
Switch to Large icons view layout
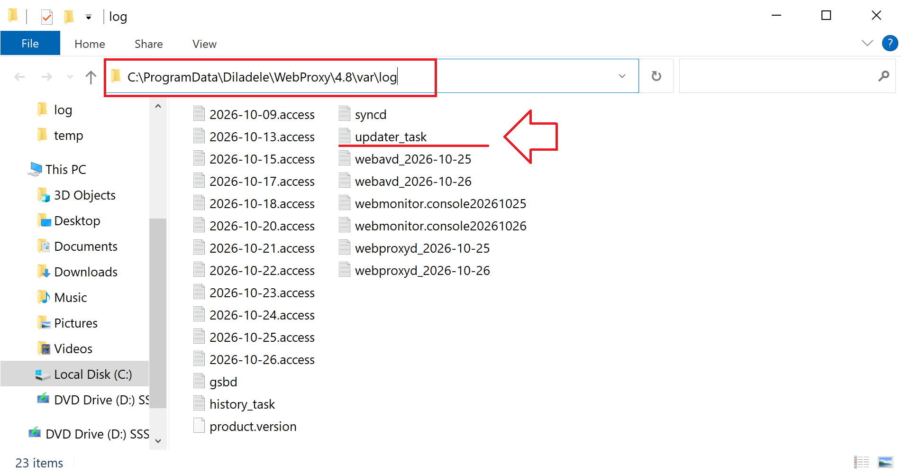[885, 462]
